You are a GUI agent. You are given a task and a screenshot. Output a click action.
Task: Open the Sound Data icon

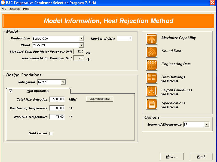point(152,52)
